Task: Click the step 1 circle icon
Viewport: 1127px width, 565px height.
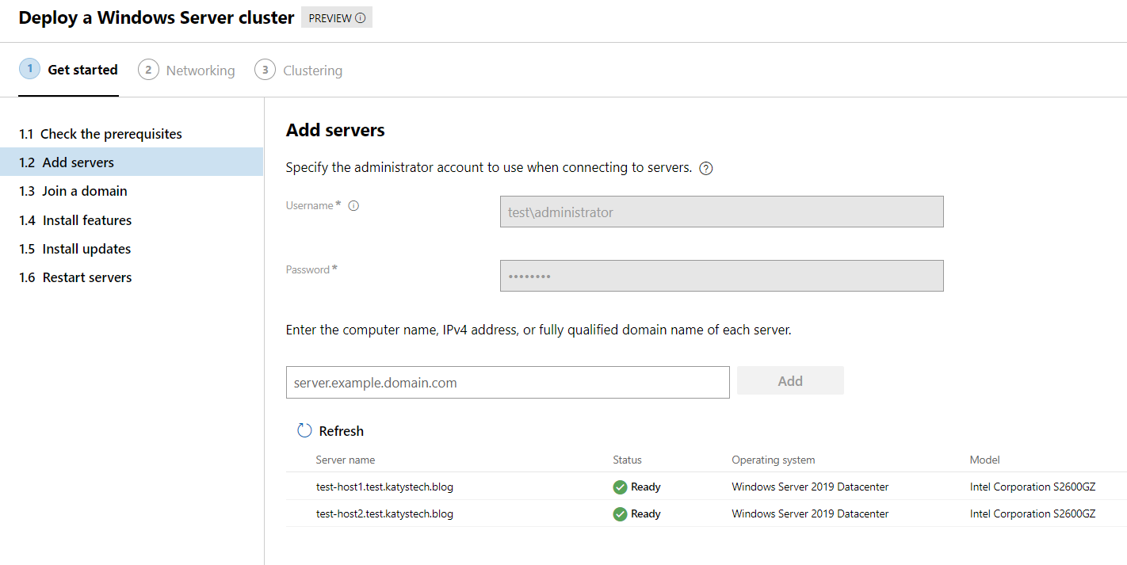Action: coord(29,70)
